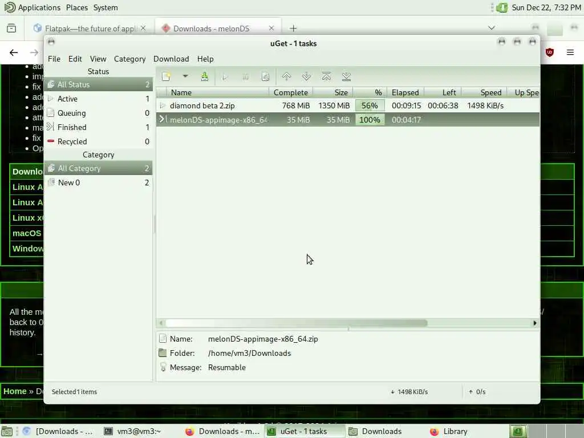Sort by the Name column header

(x=218, y=92)
